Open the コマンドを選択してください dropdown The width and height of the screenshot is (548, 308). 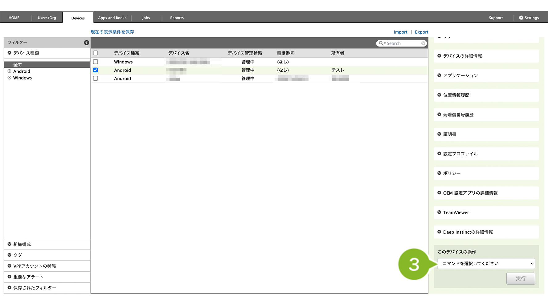486,264
